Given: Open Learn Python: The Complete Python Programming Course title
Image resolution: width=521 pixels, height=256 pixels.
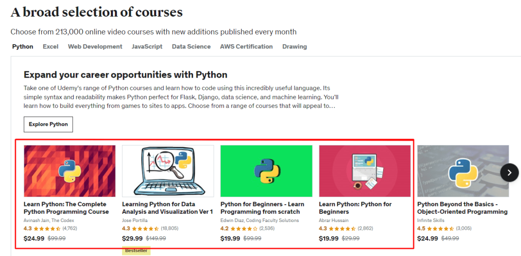Looking at the screenshot, I should 66,208.
